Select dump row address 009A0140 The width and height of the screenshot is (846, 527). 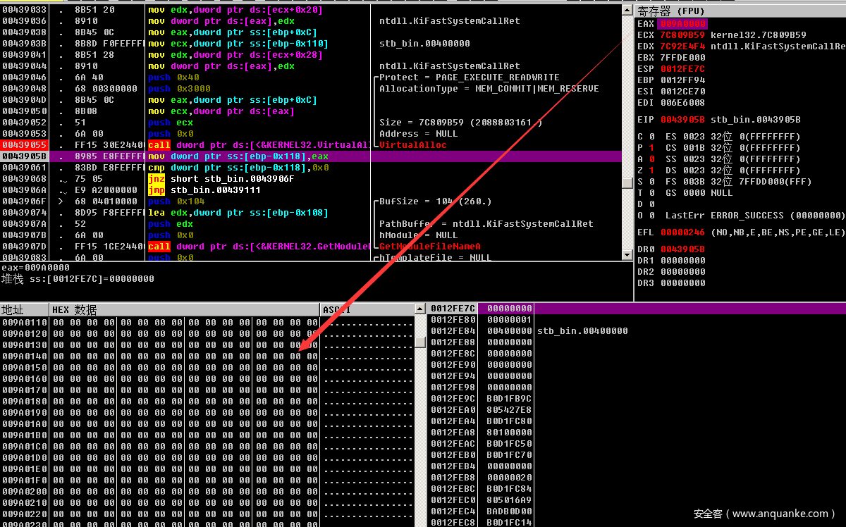[25, 356]
